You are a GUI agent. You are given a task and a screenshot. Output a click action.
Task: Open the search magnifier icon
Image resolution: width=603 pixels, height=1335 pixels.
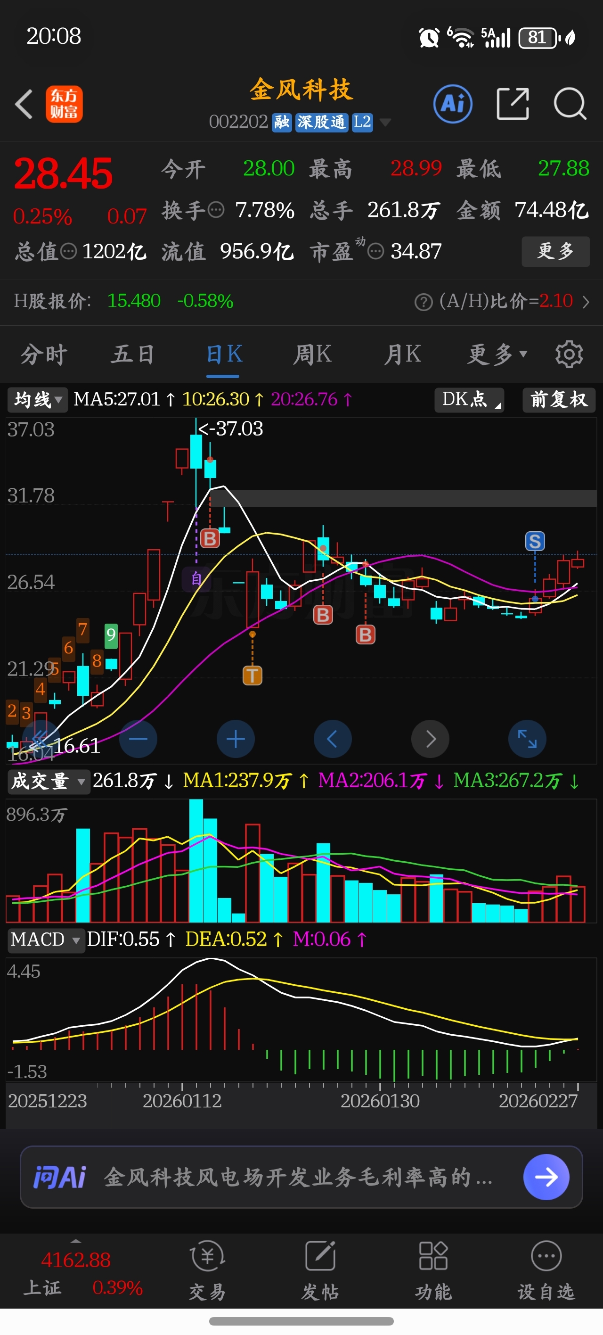pyautogui.click(x=570, y=104)
